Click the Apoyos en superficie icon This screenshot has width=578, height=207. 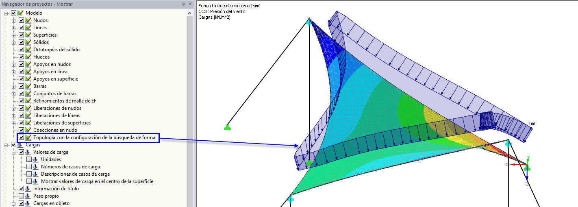click(x=28, y=79)
